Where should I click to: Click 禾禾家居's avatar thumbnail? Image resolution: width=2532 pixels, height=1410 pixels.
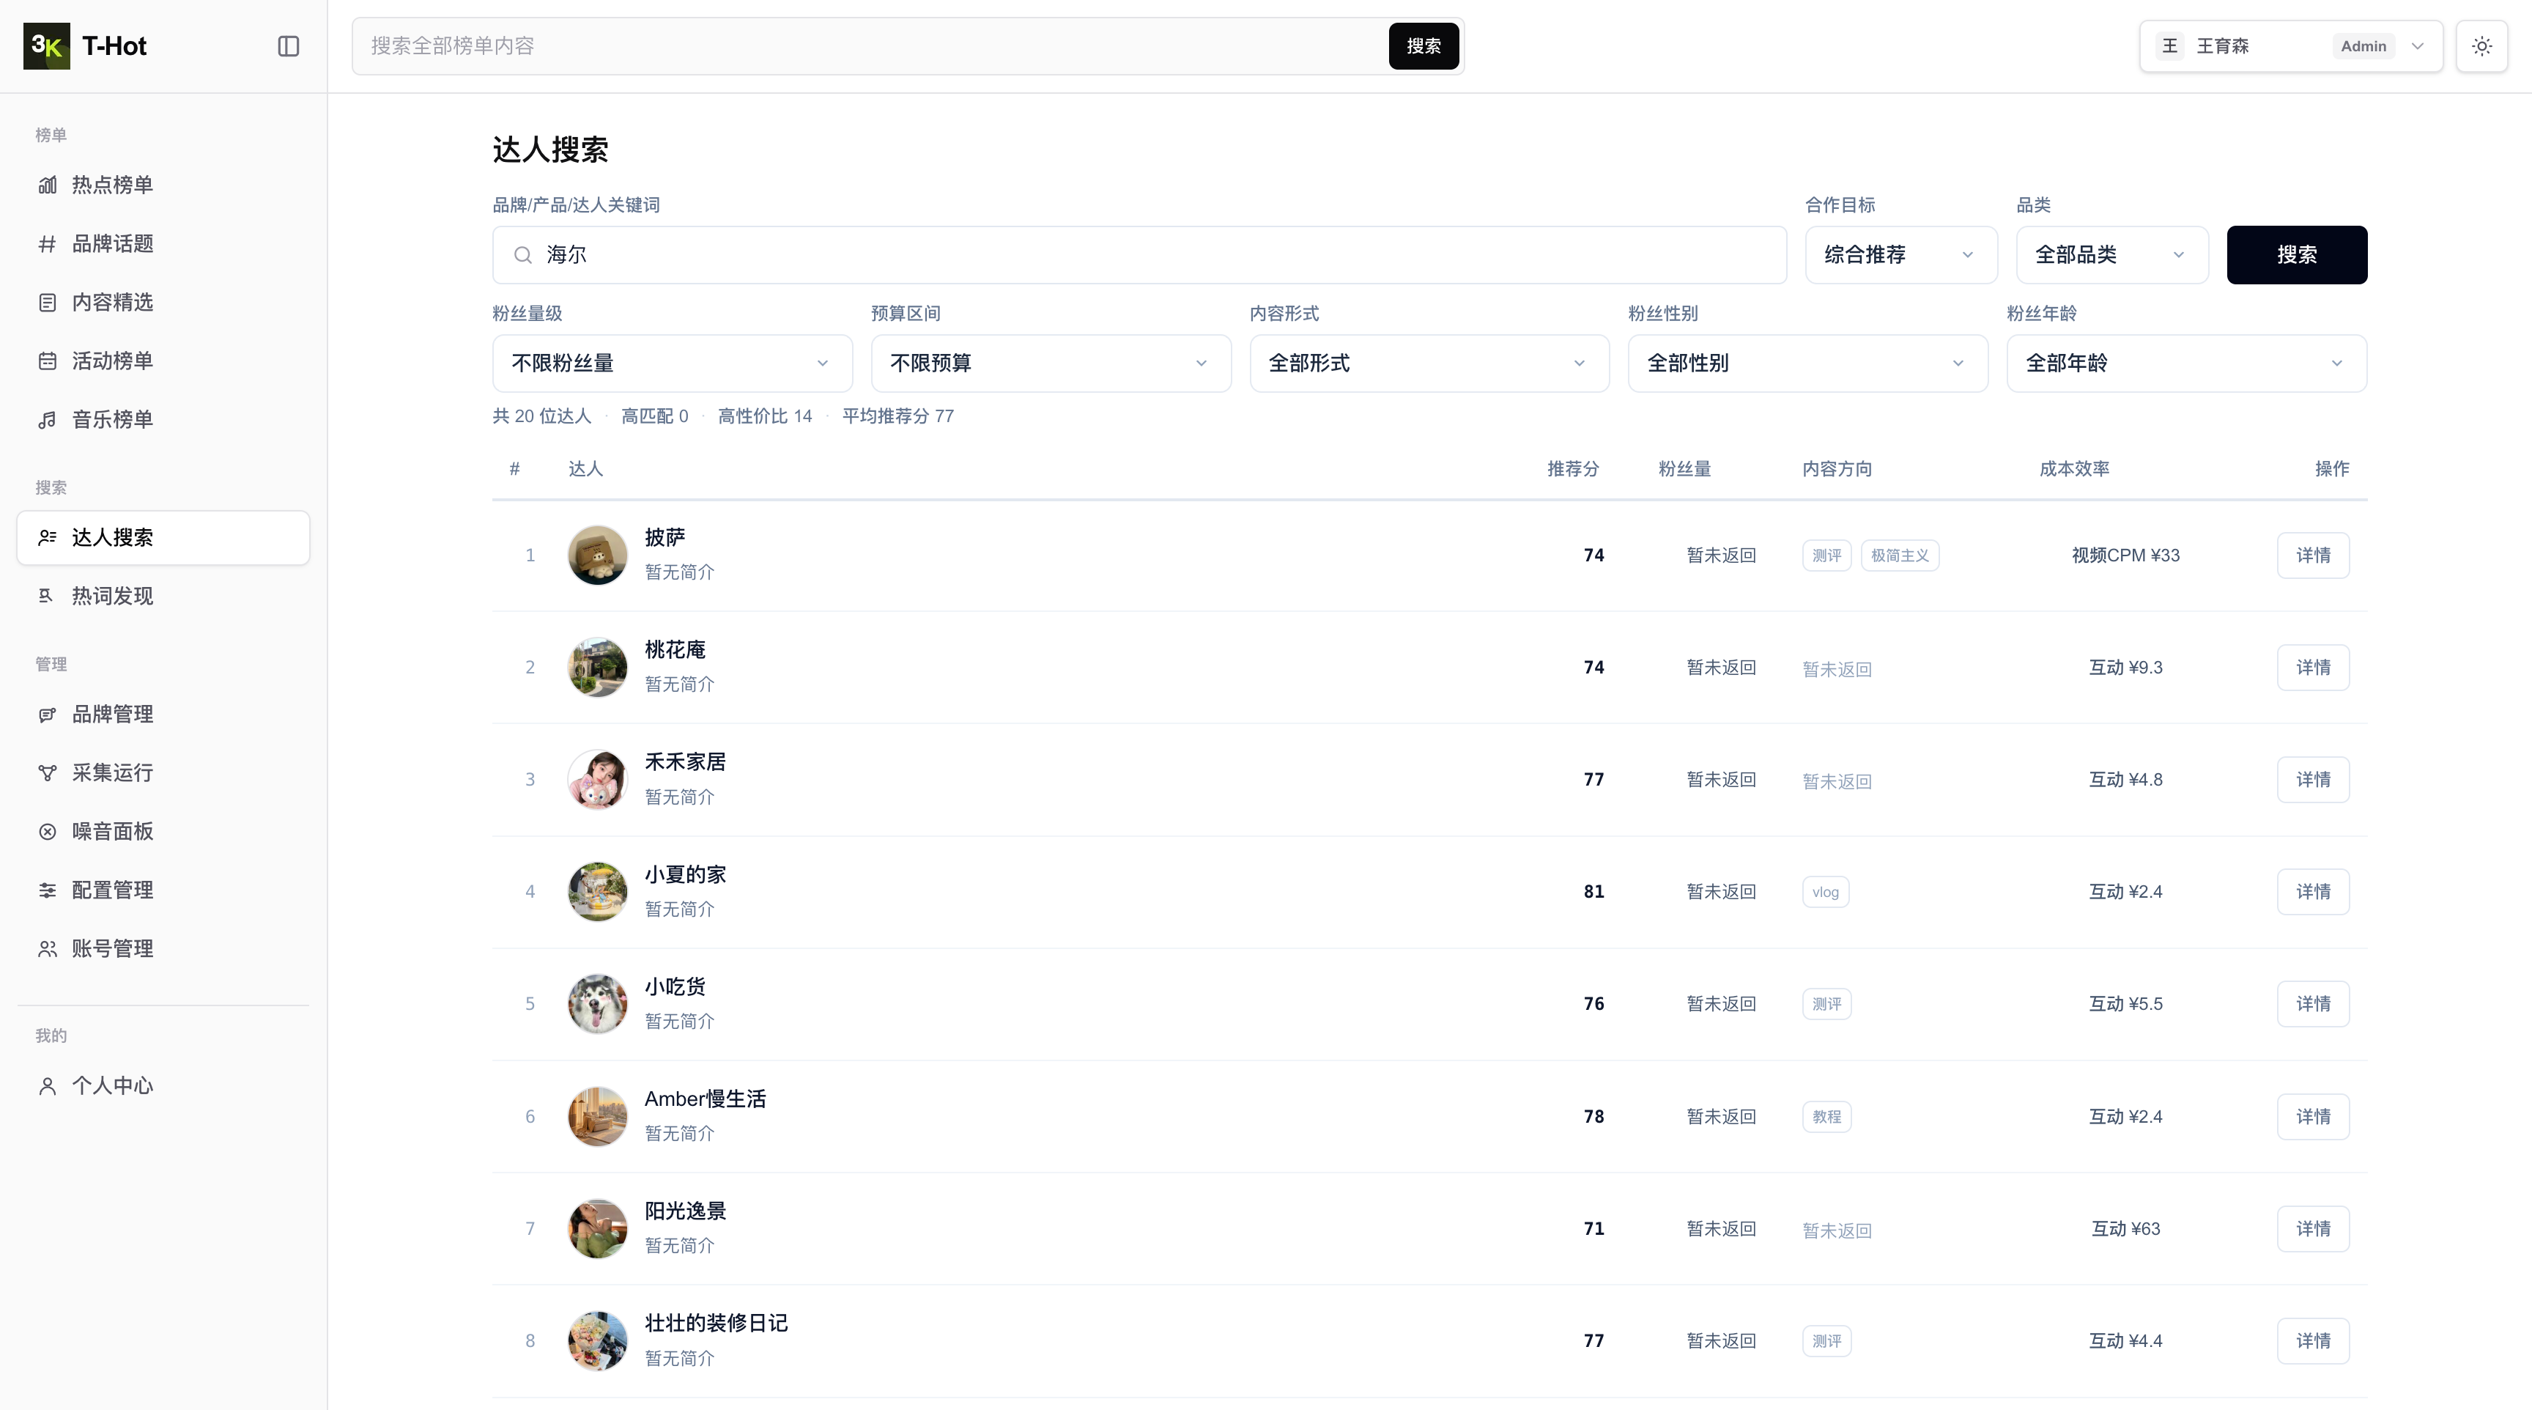[598, 780]
